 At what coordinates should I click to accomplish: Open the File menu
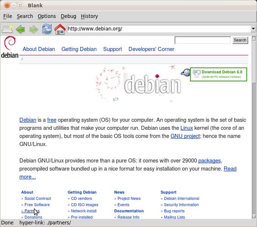click(8, 16)
